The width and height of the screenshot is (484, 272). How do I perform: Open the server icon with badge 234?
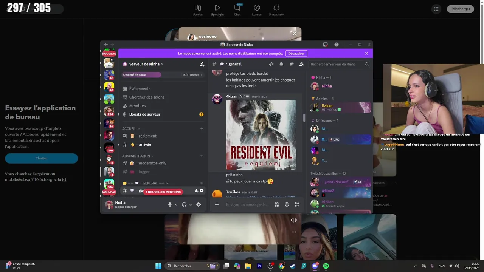(x=109, y=111)
